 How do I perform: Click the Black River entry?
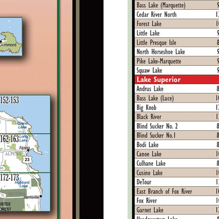[x=177, y=117]
